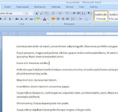This screenshot has width=118, height=112.
Task: Go to the Review tab
Action: (70, 7)
